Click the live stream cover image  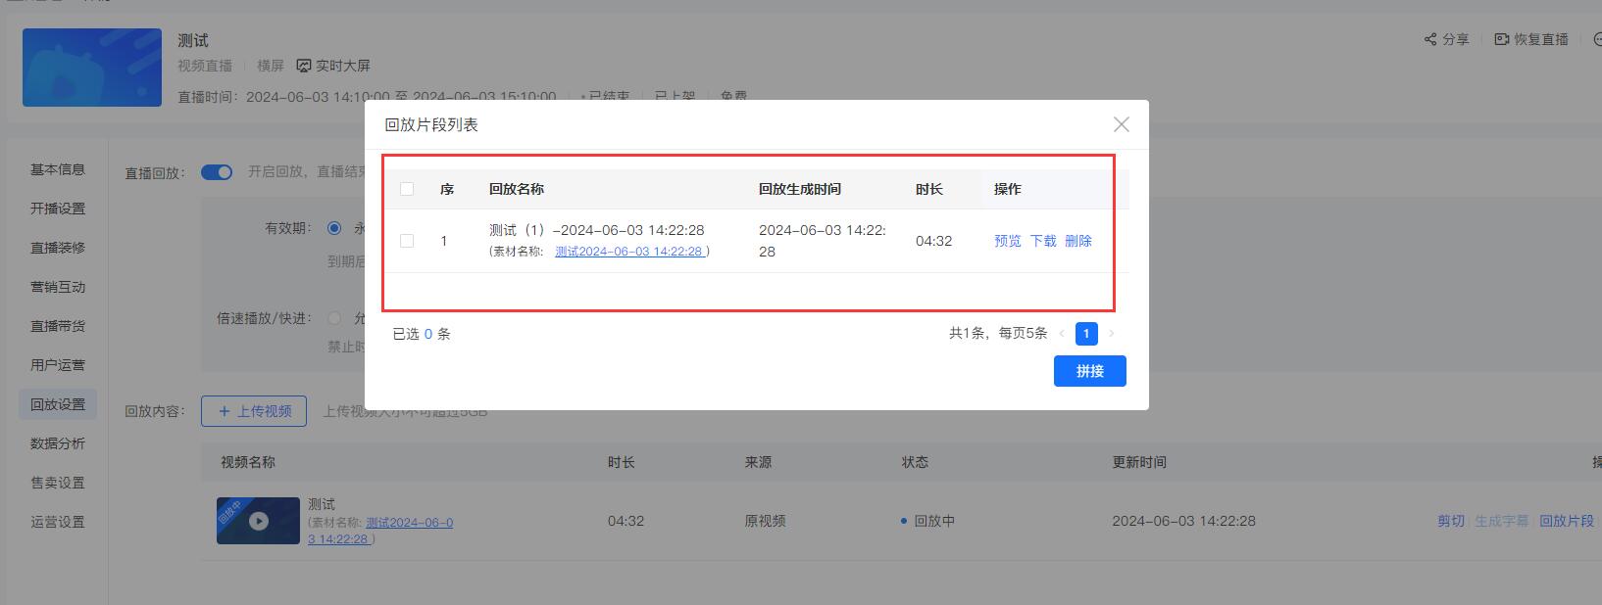92,68
